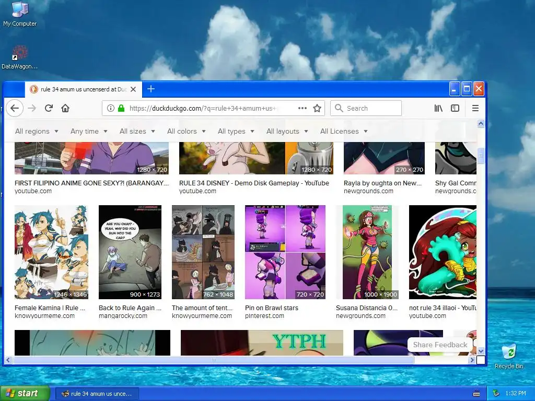Reload the current page

tap(49, 109)
